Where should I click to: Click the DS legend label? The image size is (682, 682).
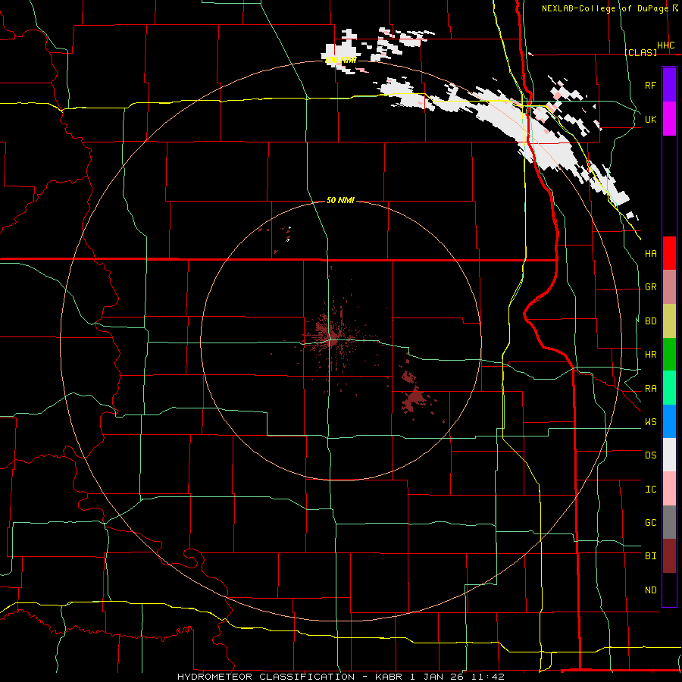650,455
